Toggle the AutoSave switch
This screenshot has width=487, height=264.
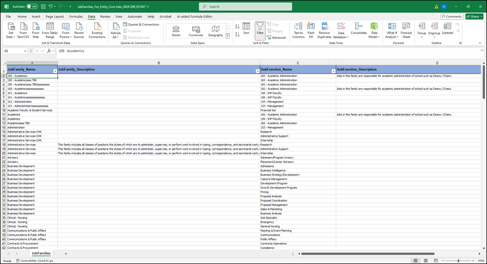[33, 6]
